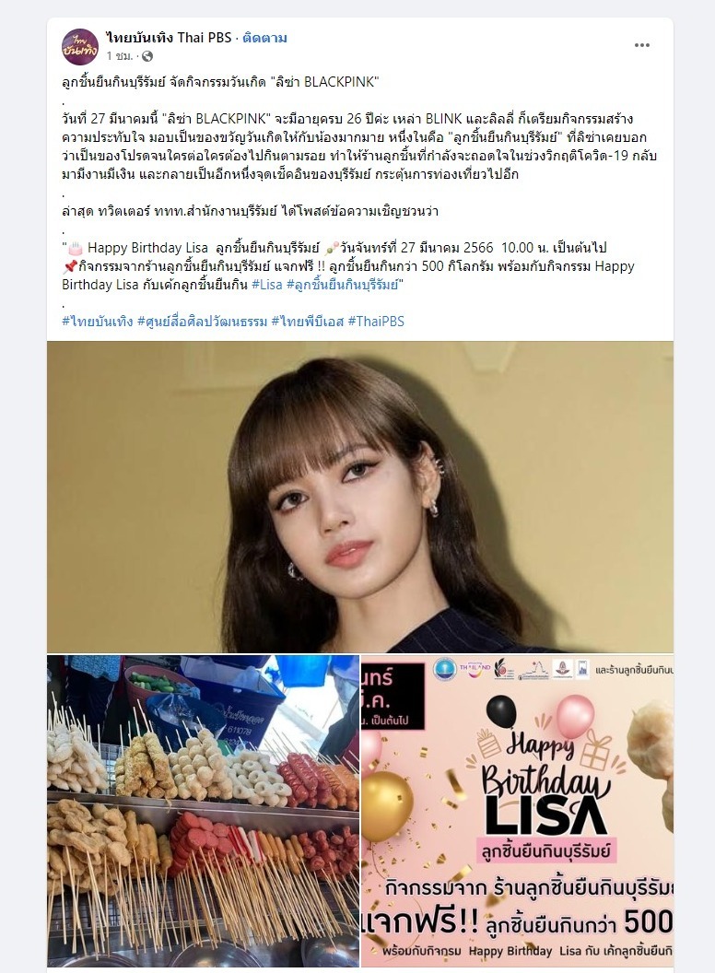Screen dimensions: 715x973
Task: Click the ติดตาม follow link
Action: tap(265, 38)
